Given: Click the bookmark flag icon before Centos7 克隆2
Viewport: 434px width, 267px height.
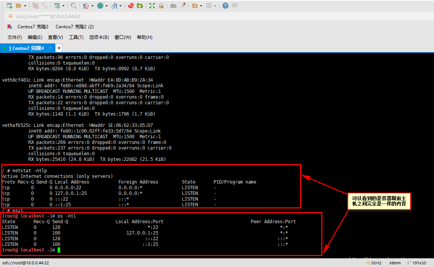Looking at the screenshot, I should pos(10,27).
